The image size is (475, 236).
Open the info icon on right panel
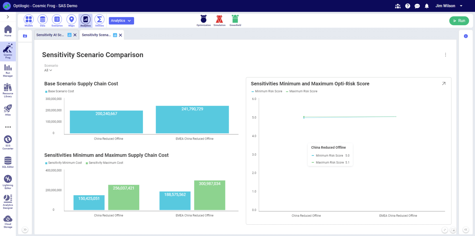coord(466,36)
